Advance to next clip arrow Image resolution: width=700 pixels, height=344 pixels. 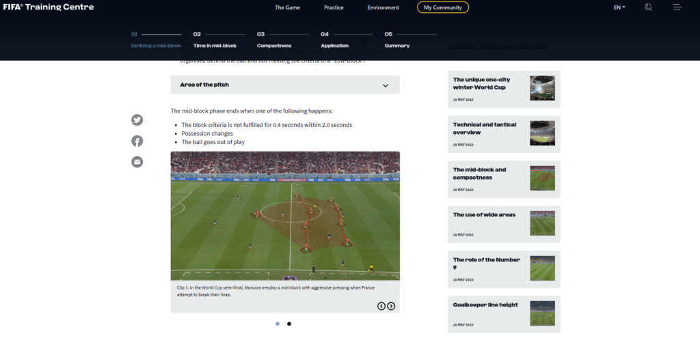[x=391, y=306]
